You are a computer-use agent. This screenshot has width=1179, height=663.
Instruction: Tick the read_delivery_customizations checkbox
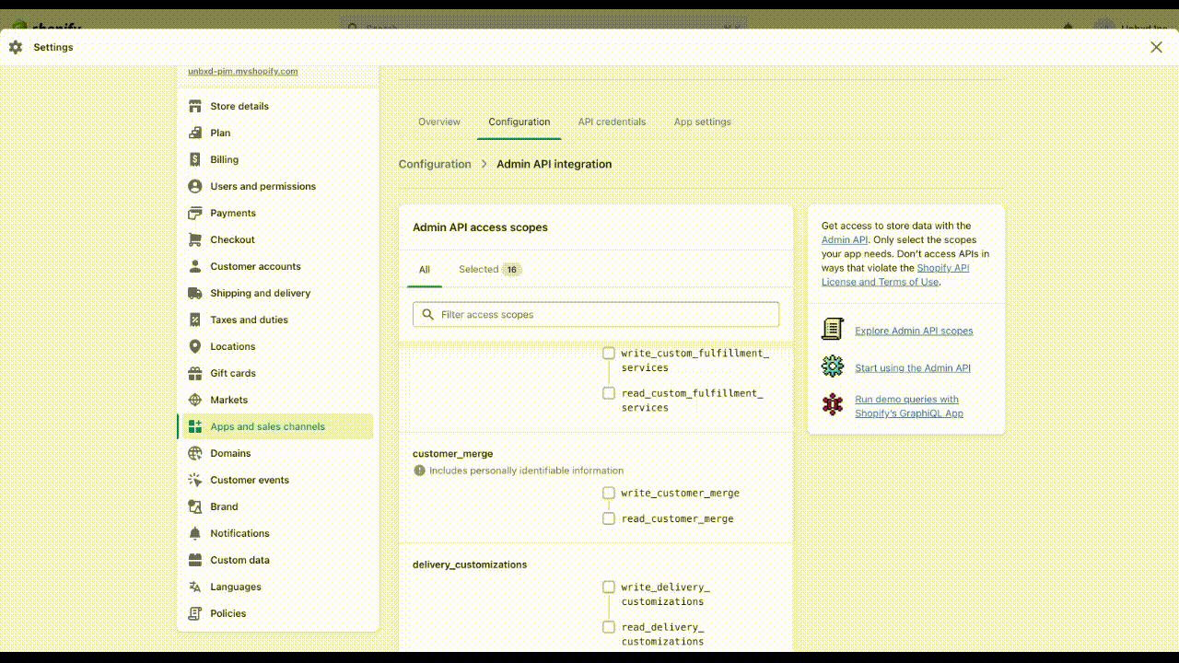click(x=609, y=627)
